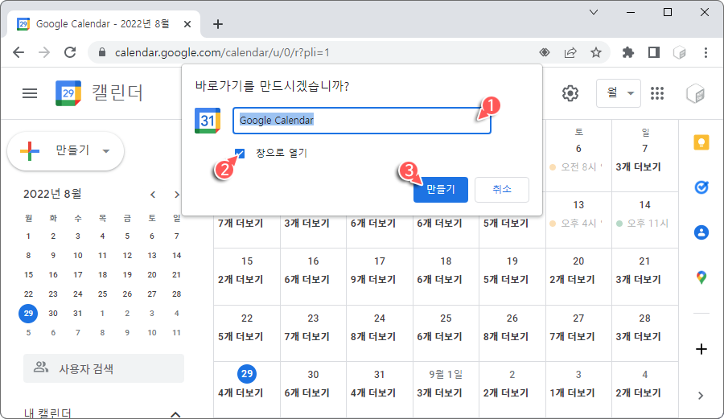
Task: Click '1개 더보기' under date 3
Action: (572, 393)
